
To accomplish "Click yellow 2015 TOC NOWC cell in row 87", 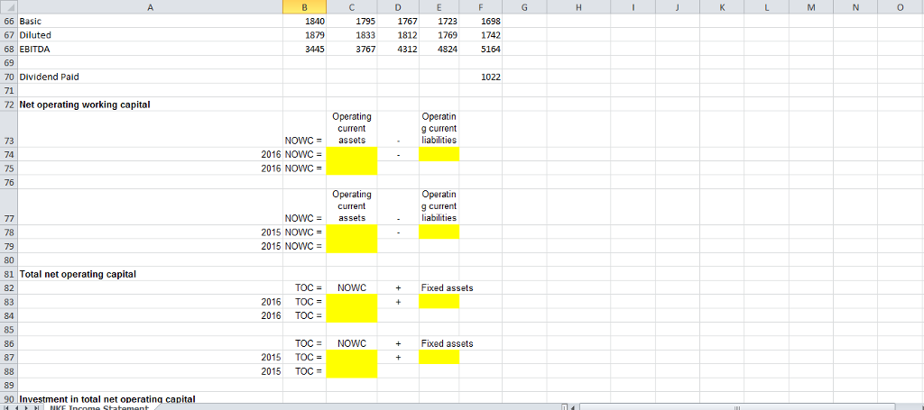I will click(352, 357).
